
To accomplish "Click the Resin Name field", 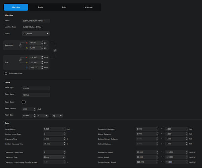I will [36, 95].
